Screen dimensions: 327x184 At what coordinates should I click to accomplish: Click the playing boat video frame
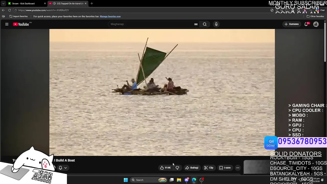point(162,92)
